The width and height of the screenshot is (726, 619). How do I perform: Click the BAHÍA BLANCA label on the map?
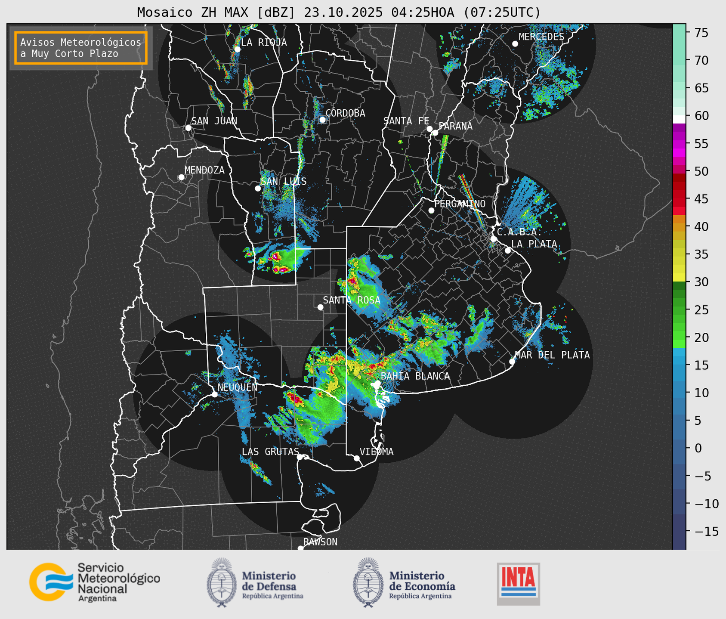(415, 376)
